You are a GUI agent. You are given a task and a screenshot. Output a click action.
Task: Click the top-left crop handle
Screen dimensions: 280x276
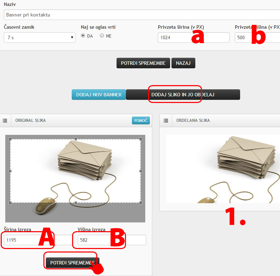(10, 139)
